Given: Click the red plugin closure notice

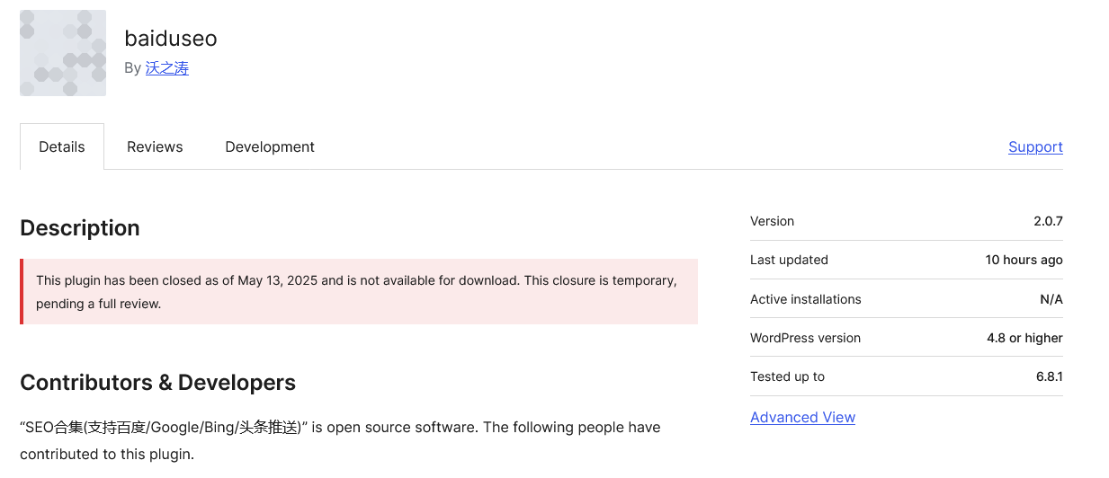Looking at the screenshot, I should point(359,292).
